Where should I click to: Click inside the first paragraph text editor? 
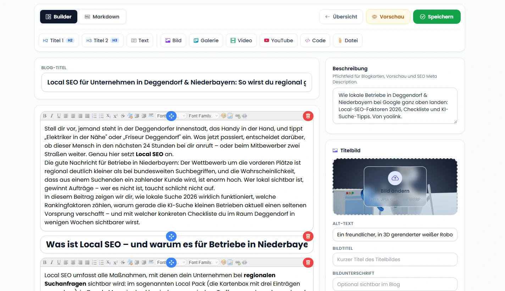177,175
